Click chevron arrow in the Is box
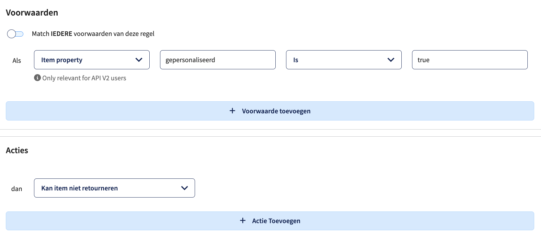This screenshot has width=541, height=239. [391, 60]
